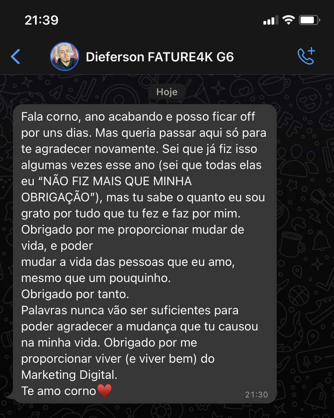The image size is (334, 418).
Task: Tap the 21:39 status bar clock
Action: click(x=42, y=20)
